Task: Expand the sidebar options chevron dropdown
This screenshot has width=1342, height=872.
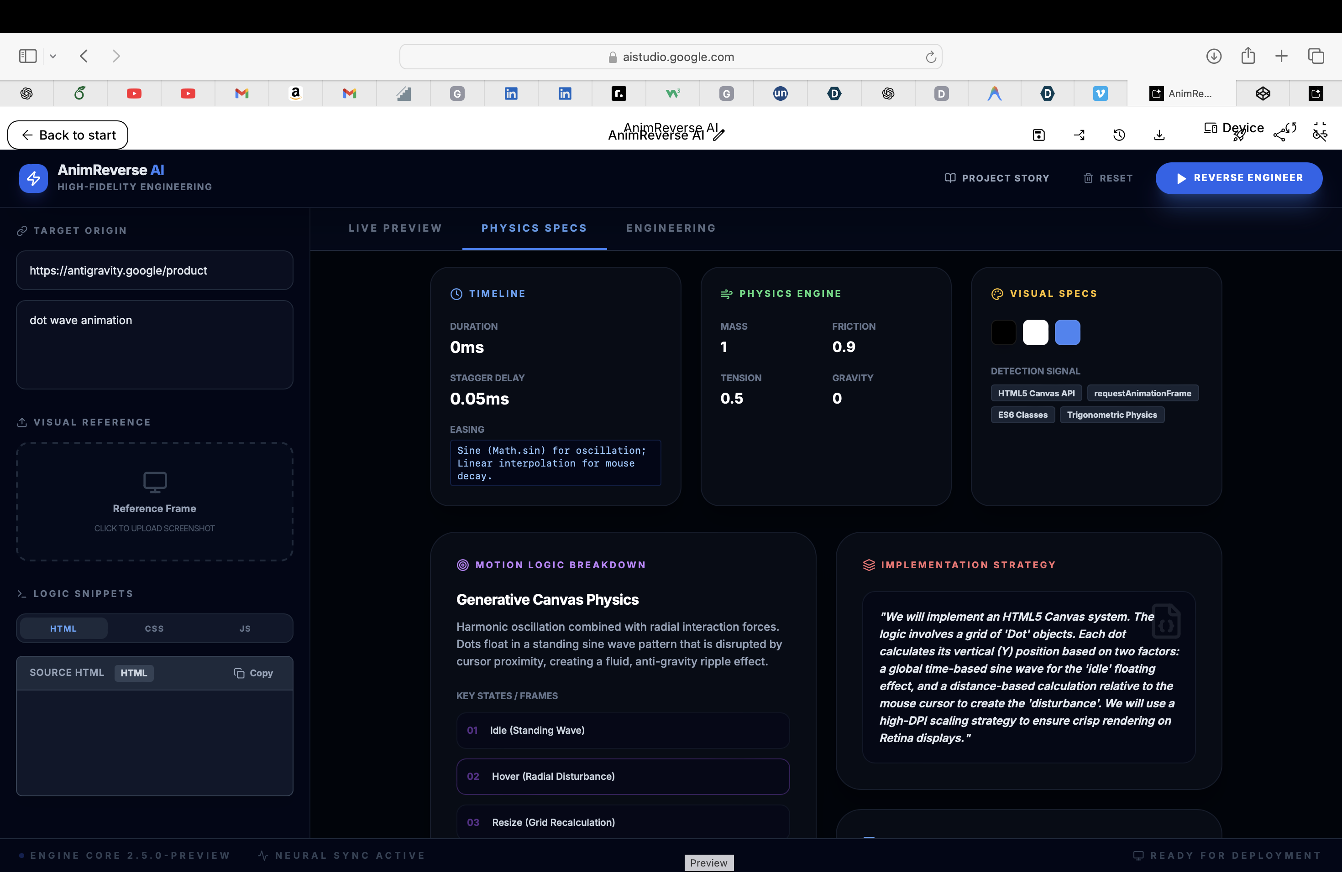Action: coord(53,57)
